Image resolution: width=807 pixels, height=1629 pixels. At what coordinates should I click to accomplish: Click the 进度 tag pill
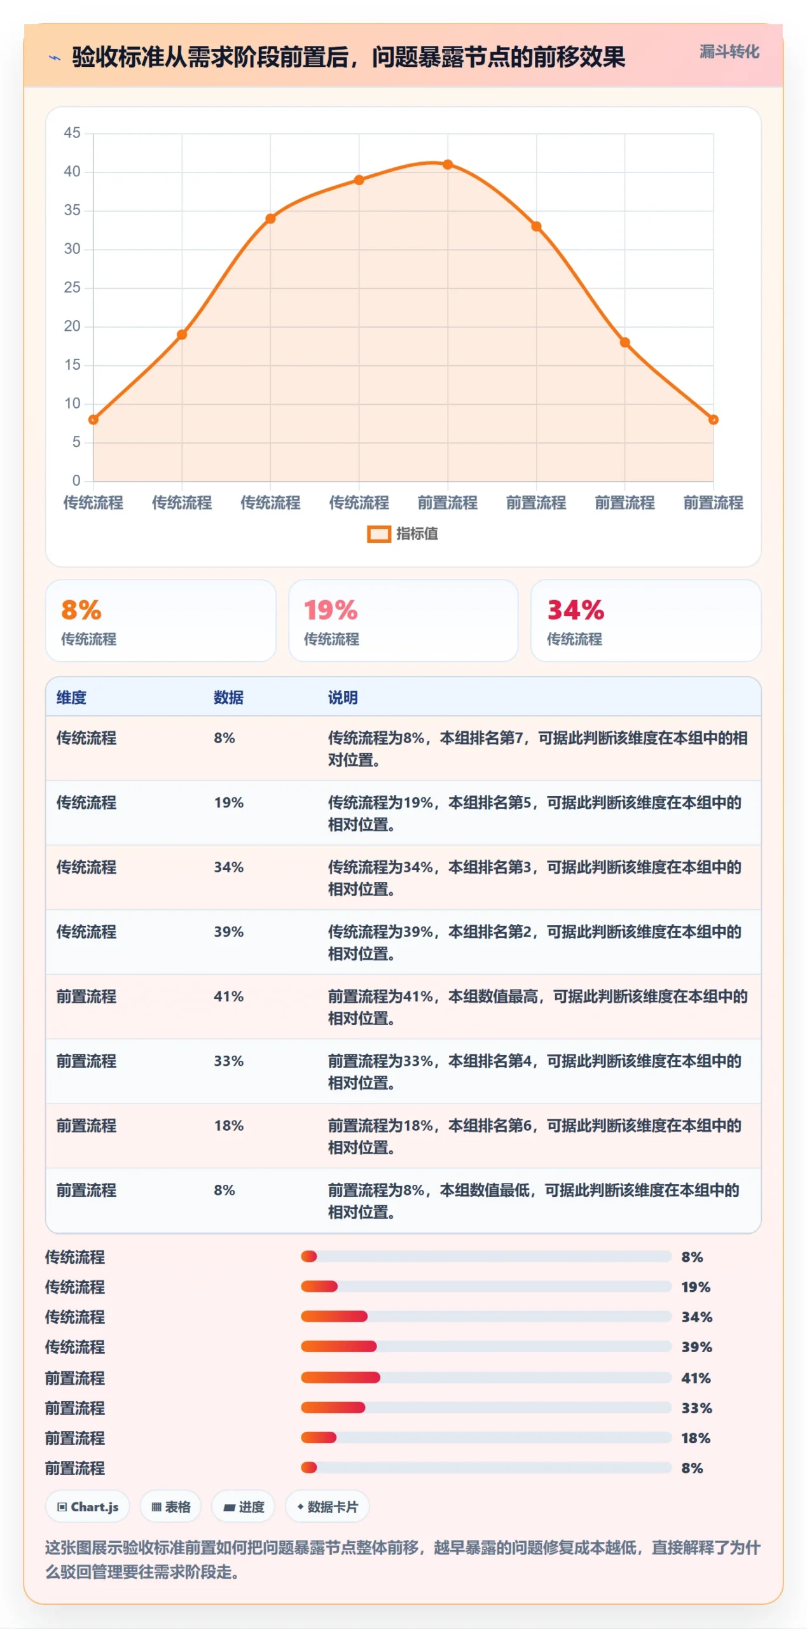tap(244, 1507)
